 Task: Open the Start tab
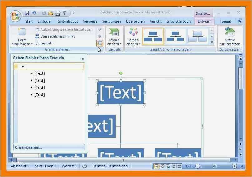click(29, 21)
